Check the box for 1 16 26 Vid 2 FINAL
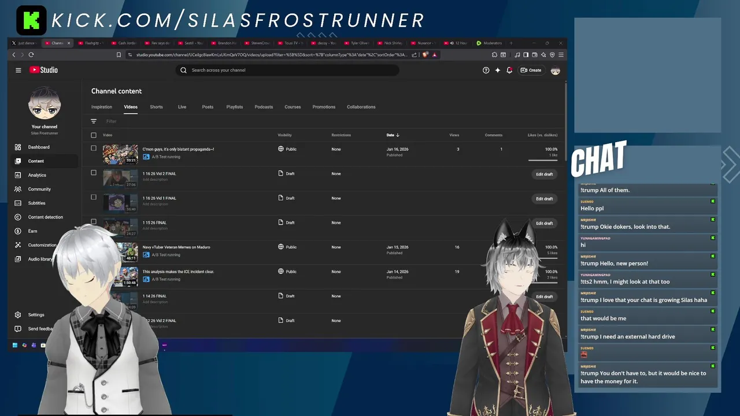 tap(94, 173)
